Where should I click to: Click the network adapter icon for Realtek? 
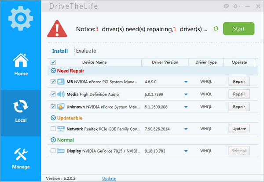coord(61,129)
